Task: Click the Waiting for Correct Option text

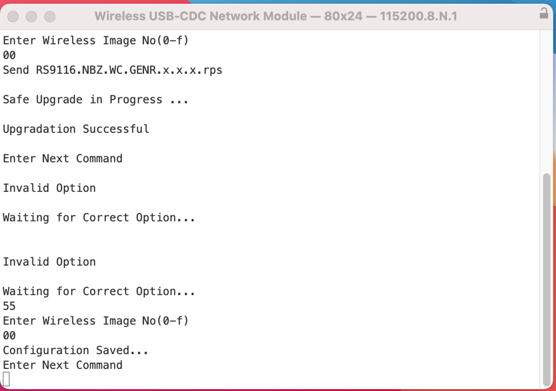Action: tap(98, 217)
